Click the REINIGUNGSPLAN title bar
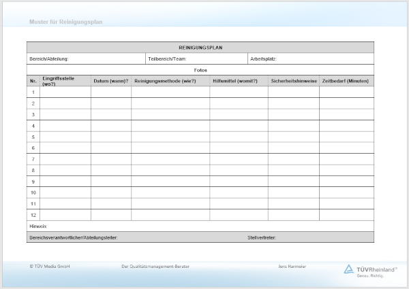 click(200, 48)
